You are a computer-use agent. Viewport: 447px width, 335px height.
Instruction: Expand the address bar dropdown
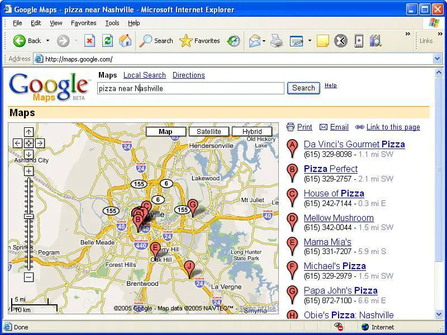tap(437, 59)
